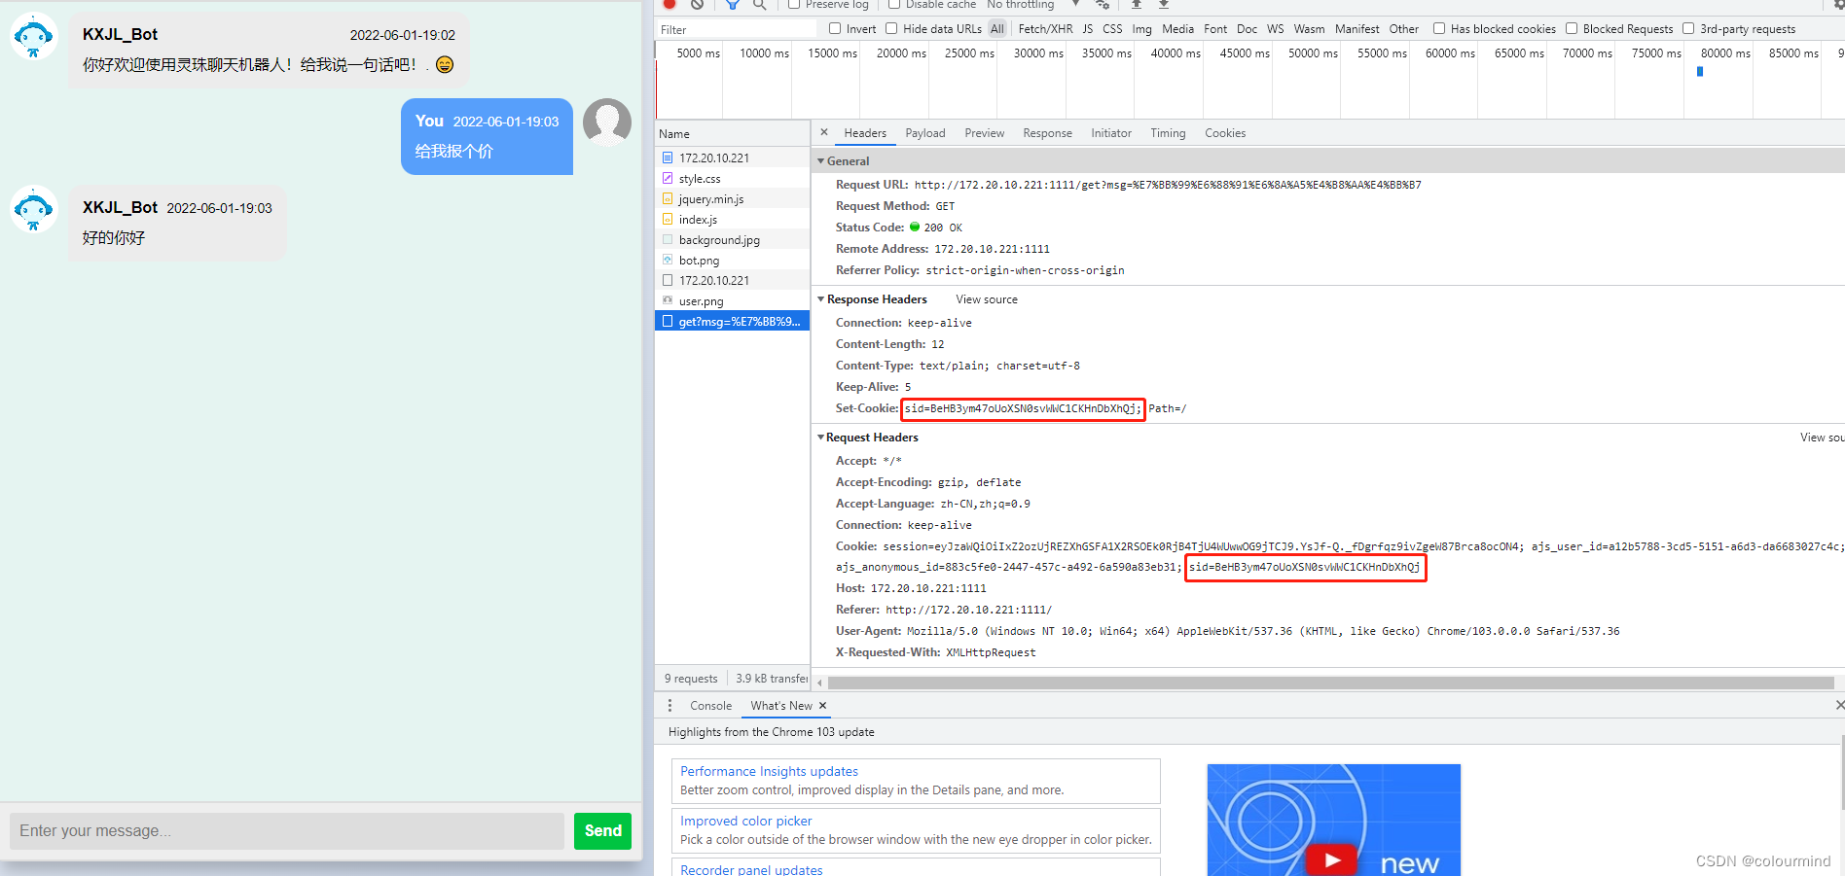The image size is (1845, 876).
Task: Click KXJL_Bot avatar on first message
Action: [34, 36]
